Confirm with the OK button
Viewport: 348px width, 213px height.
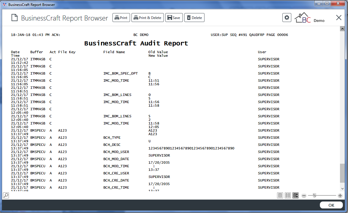[x=331, y=205]
